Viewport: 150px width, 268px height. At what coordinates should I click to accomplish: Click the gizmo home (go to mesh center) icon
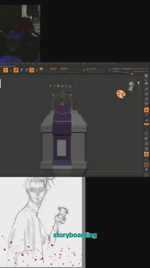pyautogui.click(x=62, y=86)
